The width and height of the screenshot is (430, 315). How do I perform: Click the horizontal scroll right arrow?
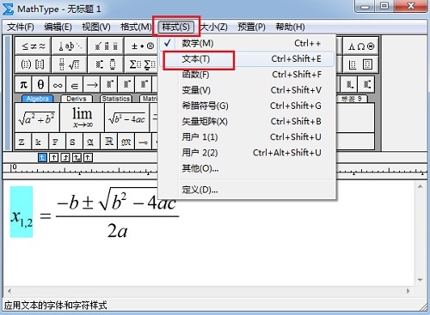408,291
